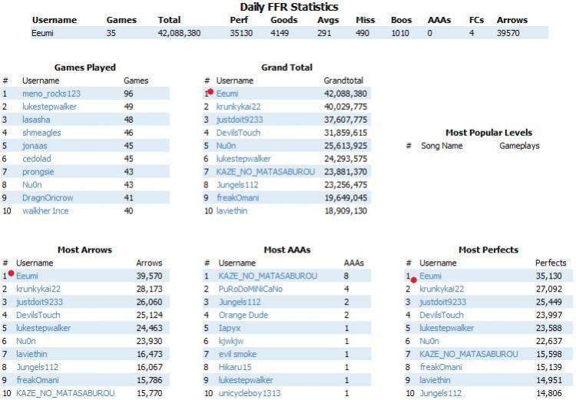The width and height of the screenshot is (576, 400).
Task: Click the red dot beside Eeumi in Most Perfects
Action: click(x=414, y=280)
